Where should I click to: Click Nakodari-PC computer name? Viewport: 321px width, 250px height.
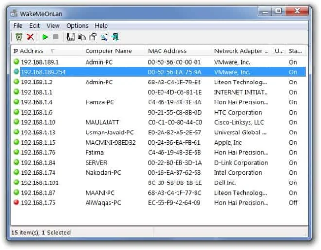(x=103, y=173)
